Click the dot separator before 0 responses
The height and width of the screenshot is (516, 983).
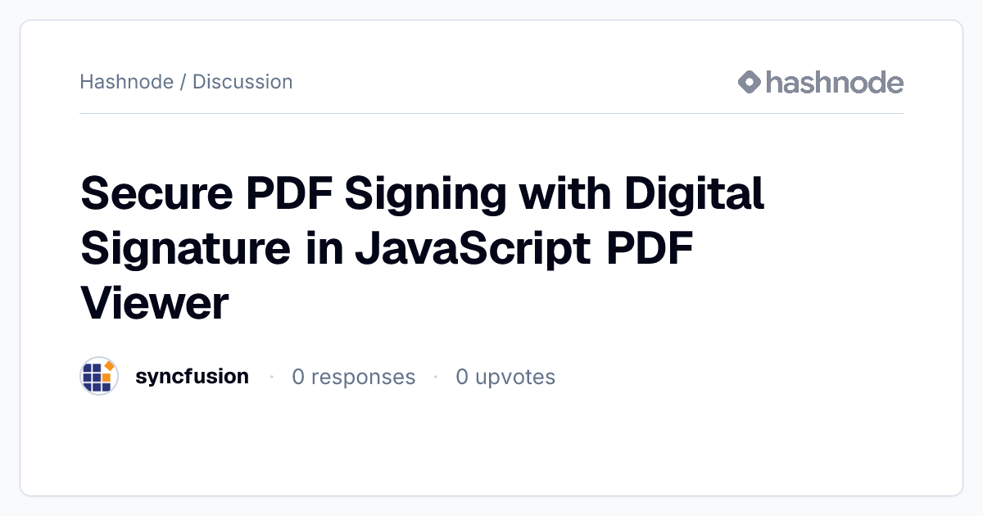pyautogui.click(x=270, y=377)
